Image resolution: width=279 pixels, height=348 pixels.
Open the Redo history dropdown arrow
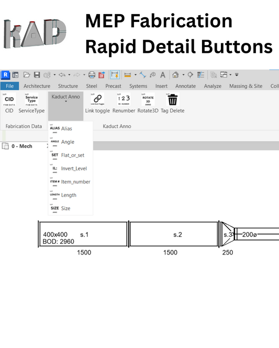(x=84, y=75)
